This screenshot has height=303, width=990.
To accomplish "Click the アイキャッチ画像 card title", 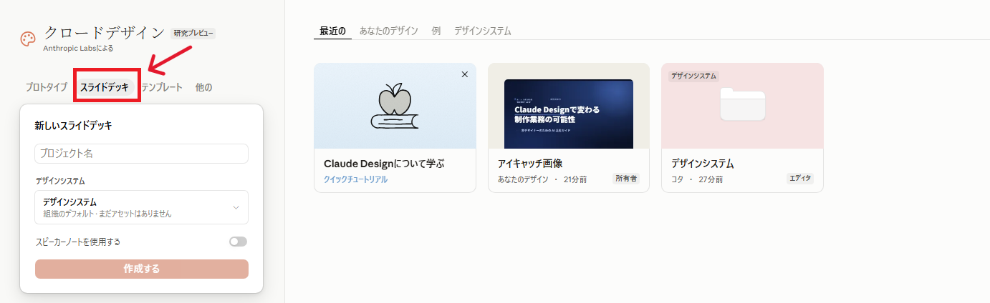I will pos(530,164).
